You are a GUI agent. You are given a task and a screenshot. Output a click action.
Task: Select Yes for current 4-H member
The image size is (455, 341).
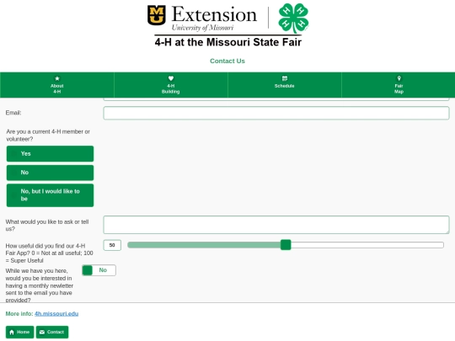[x=50, y=154]
